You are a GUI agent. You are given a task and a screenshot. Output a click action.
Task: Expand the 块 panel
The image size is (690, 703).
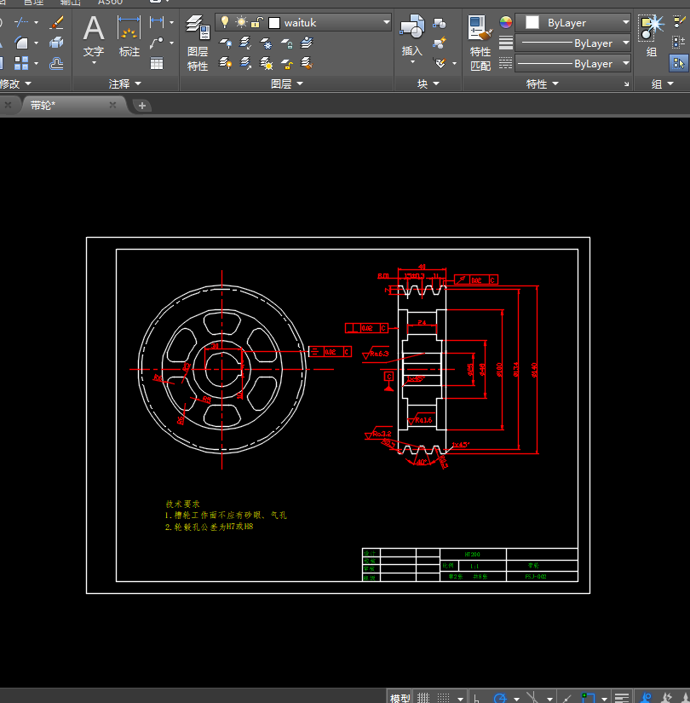[428, 84]
